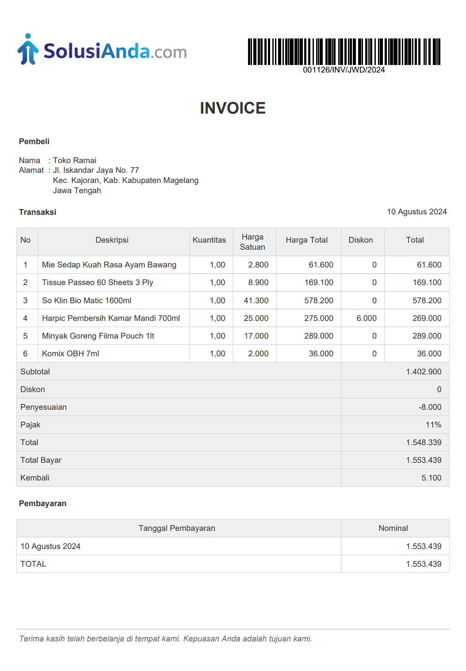Select invoice number 001126/INV/JWD/2024

coord(344,70)
